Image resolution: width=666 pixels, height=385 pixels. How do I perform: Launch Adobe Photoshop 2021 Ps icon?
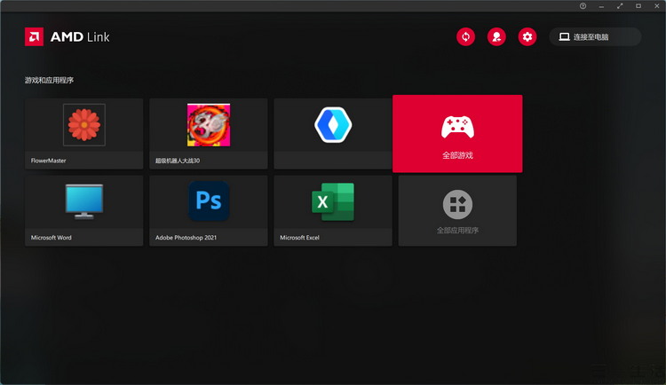tap(209, 200)
